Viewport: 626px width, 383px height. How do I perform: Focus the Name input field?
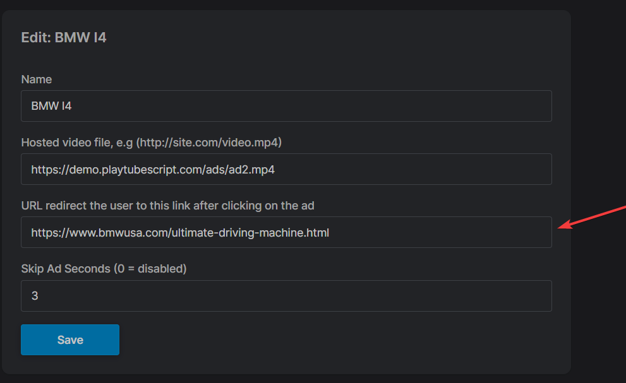coord(286,106)
